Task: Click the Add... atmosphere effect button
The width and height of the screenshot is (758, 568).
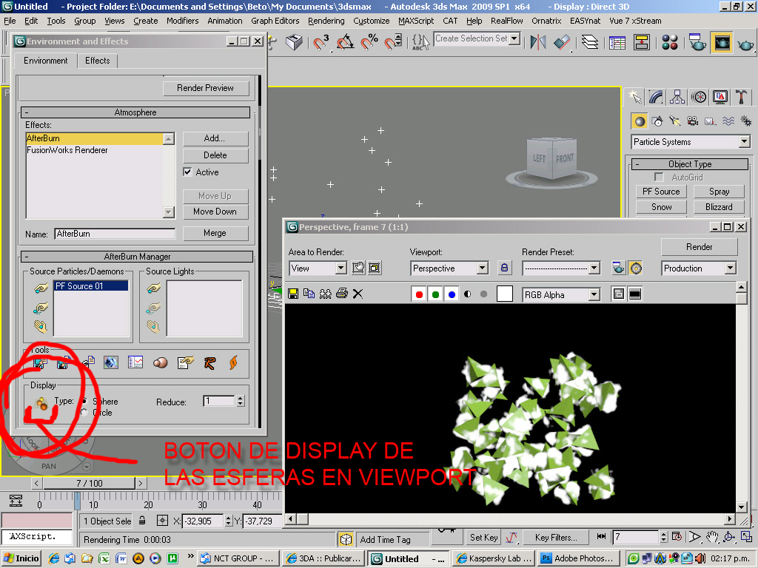Action: pyautogui.click(x=215, y=138)
